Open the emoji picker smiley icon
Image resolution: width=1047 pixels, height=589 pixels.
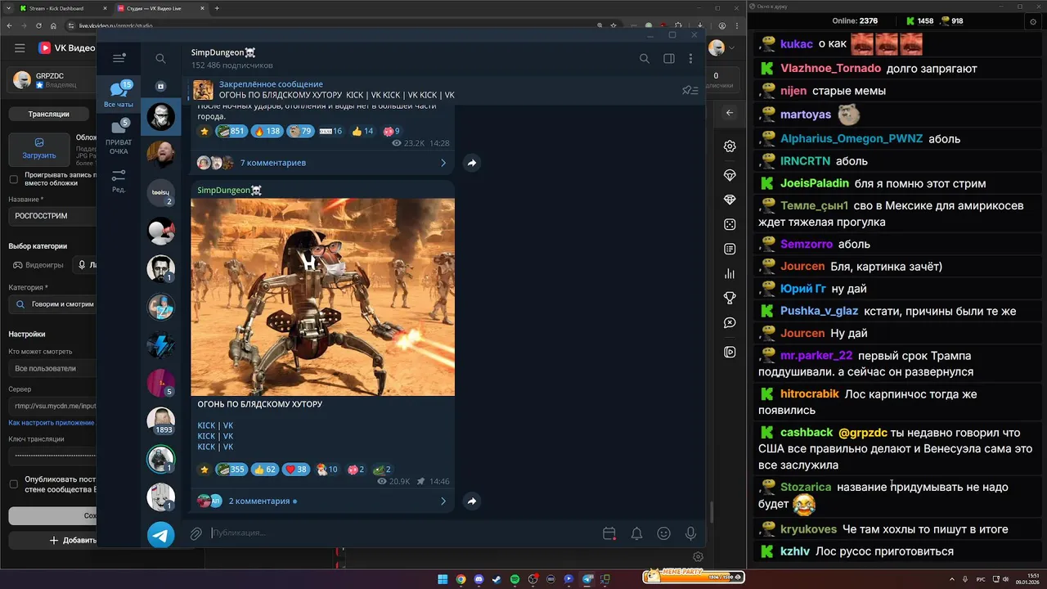(664, 533)
